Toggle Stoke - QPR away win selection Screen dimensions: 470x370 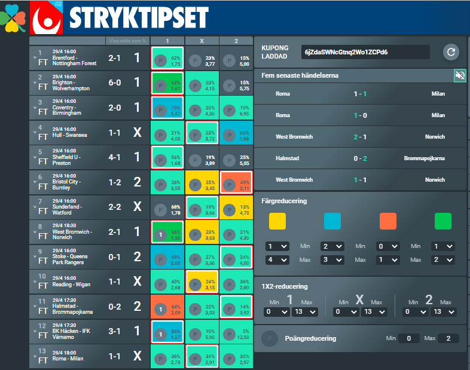coord(236,259)
